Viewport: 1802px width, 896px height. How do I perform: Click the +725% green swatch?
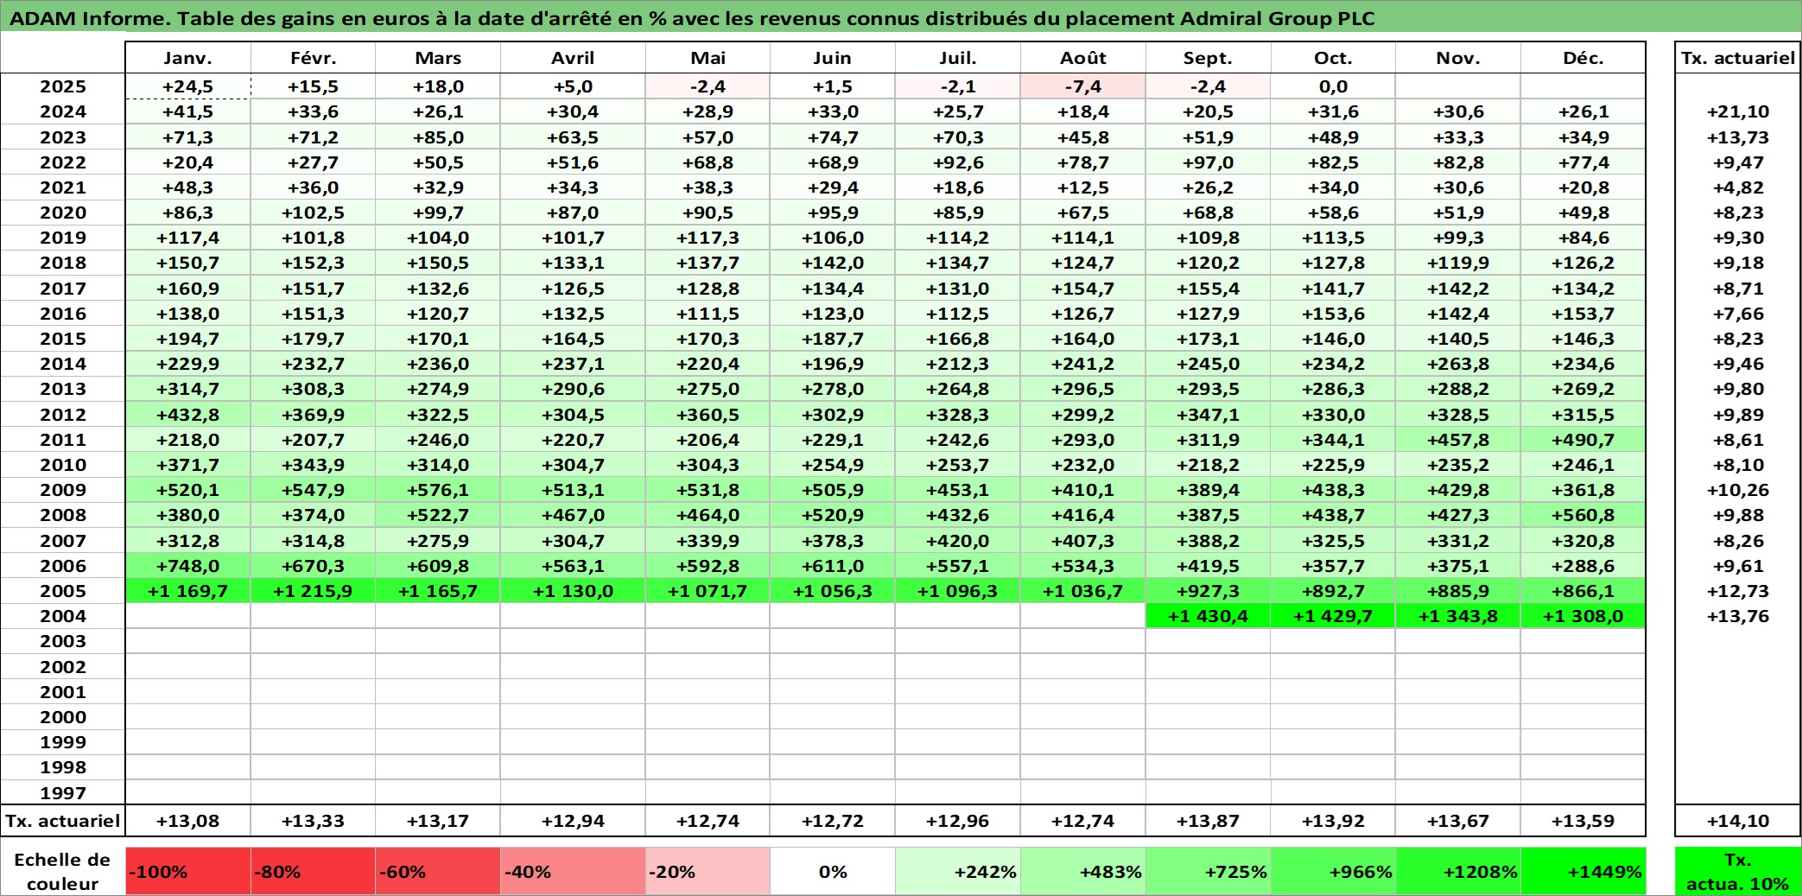click(x=1208, y=871)
